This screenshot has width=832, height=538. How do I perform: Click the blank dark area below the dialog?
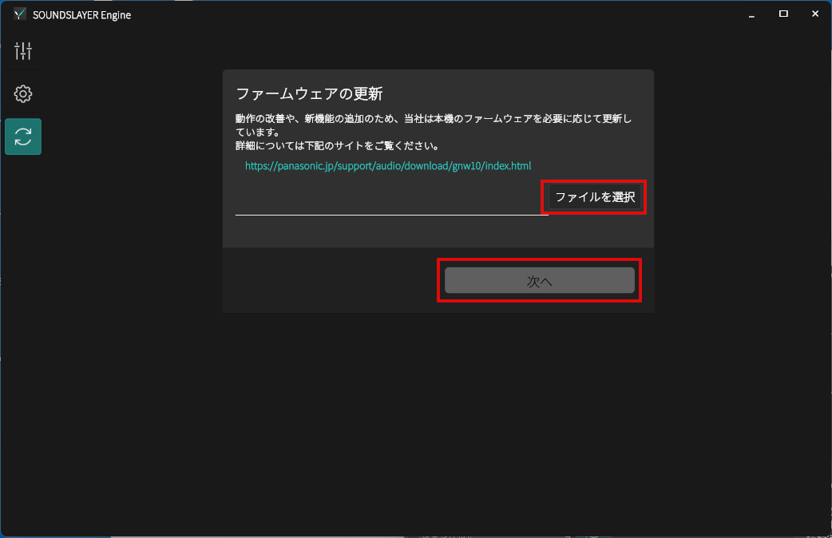(438, 415)
